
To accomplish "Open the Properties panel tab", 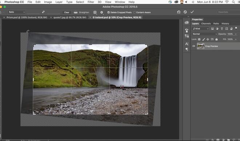I will (x=197, y=20).
